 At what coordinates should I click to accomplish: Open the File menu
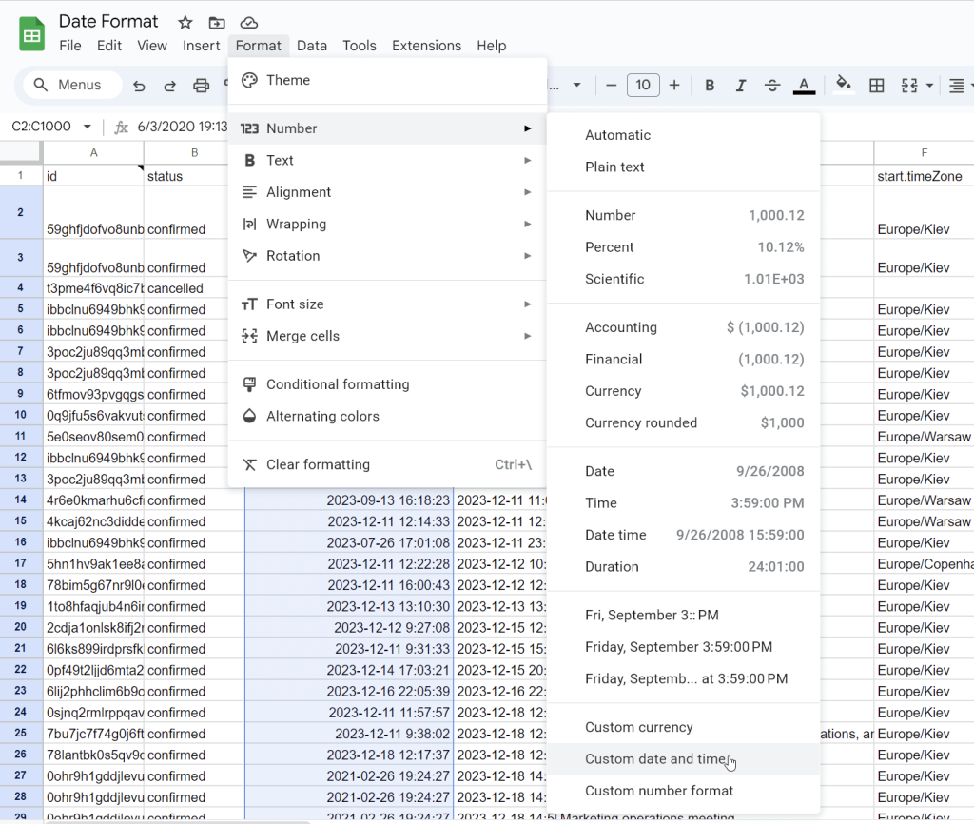70,46
